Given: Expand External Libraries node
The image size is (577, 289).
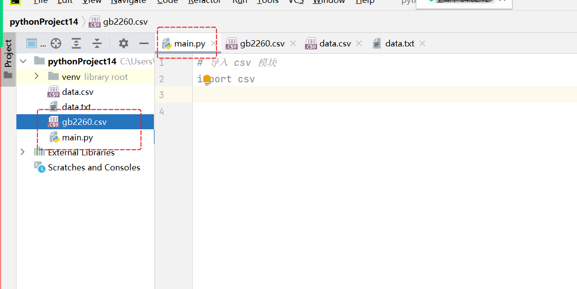Looking at the screenshot, I should 22,152.
